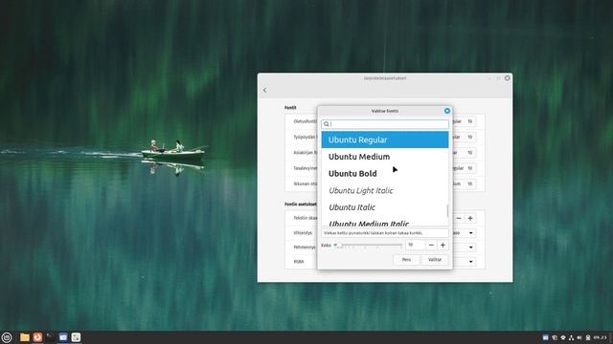Go back with the settings window arrow
The height and width of the screenshot is (344, 613).
[265, 90]
